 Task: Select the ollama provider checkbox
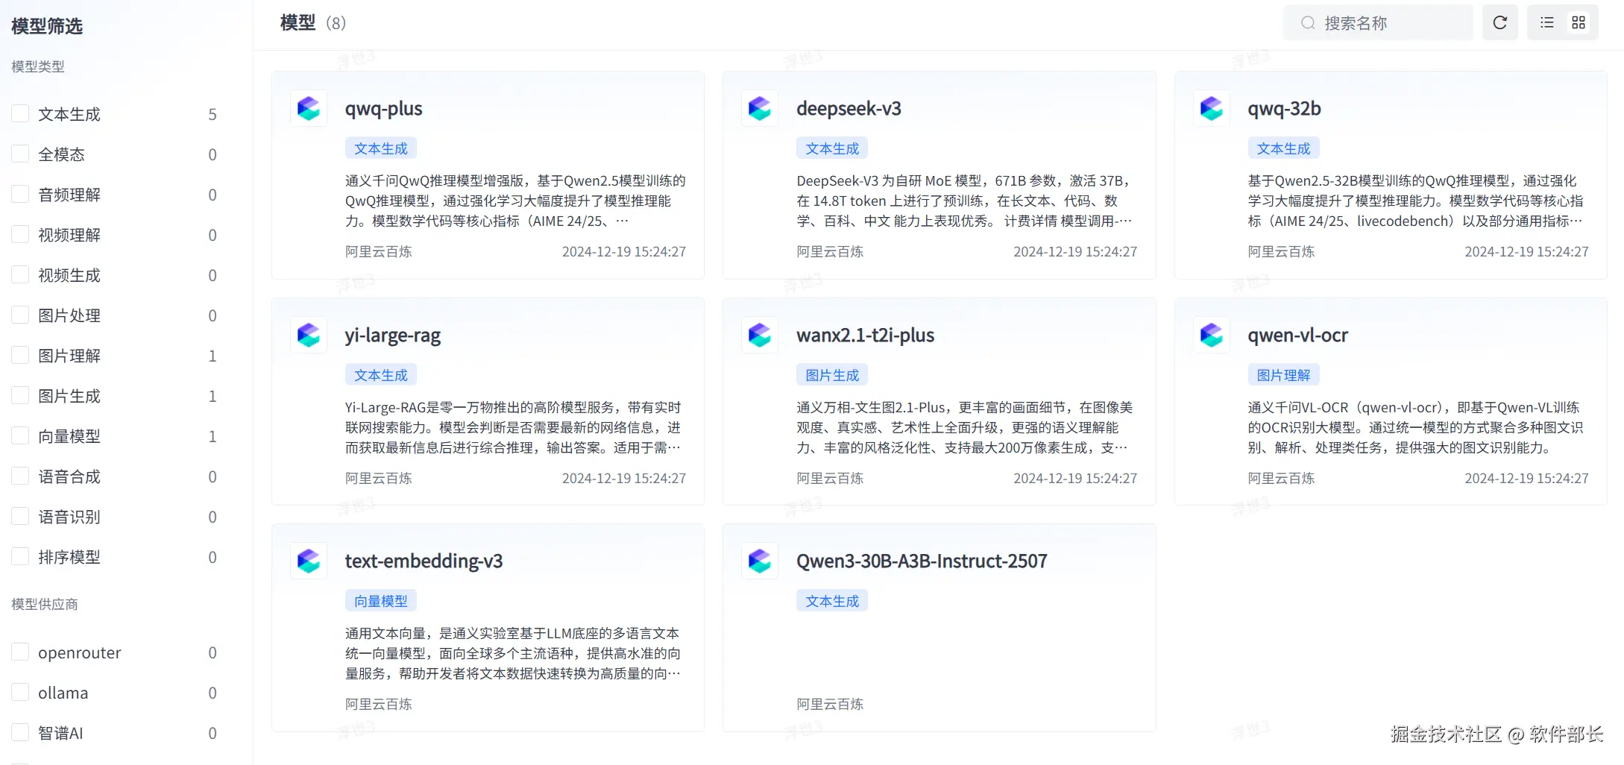click(20, 693)
